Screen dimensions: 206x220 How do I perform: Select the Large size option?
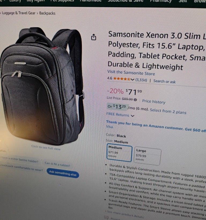pyautogui.click(x=147, y=156)
